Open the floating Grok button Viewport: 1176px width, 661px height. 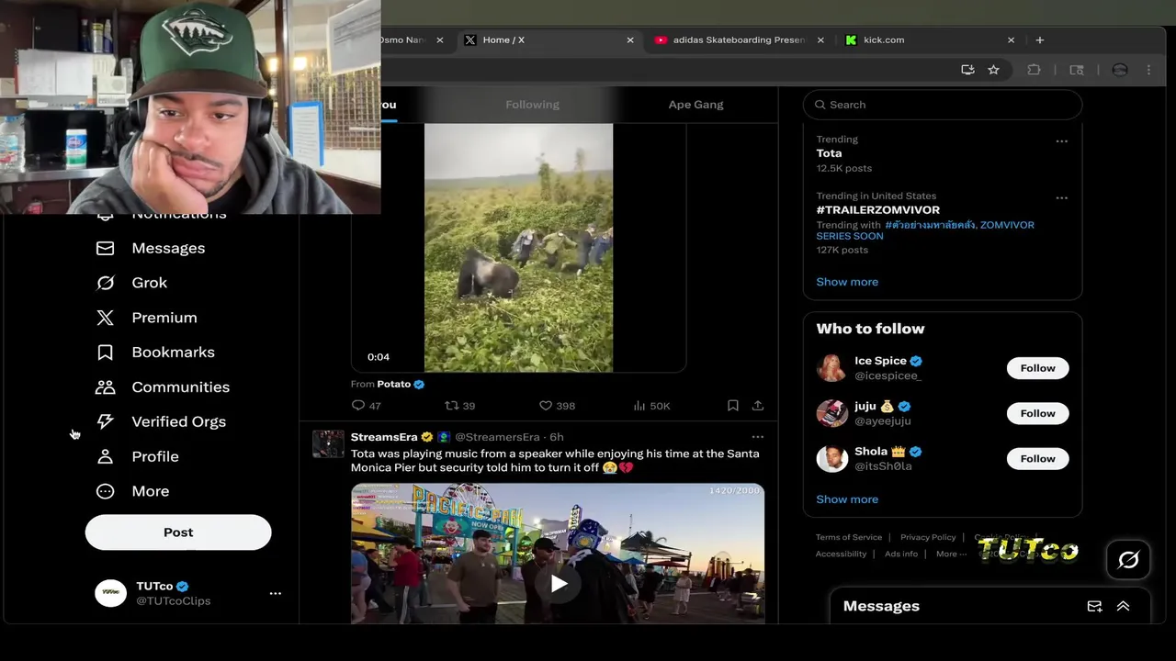point(1128,560)
